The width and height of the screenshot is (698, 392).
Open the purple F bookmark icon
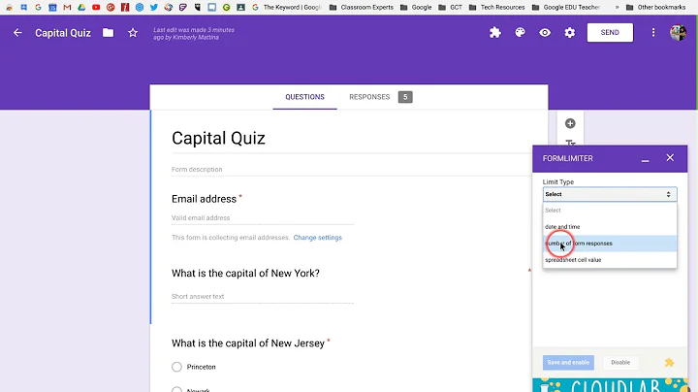coord(183,7)
